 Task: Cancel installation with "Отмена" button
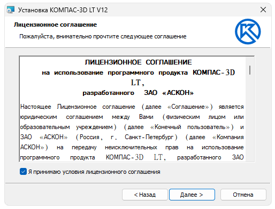[243, 195]
